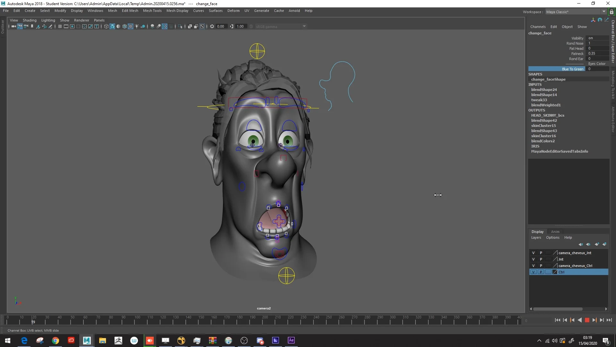The height and width of the screenshot is (347, 616).
Task: Stop playback with red stop button
Action: tap(587, 320)
